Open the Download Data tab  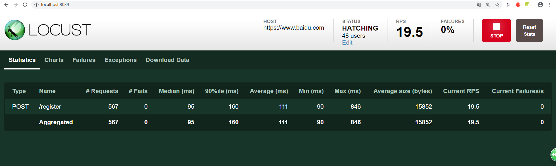[167, 60]
